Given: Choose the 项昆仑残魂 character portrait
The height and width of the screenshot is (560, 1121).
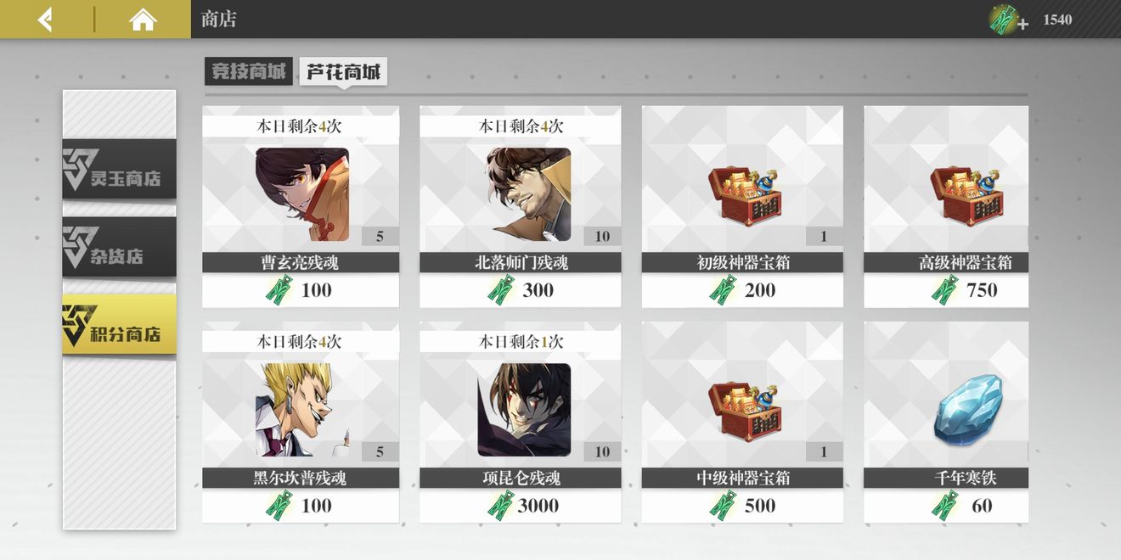Looking at the screenshot, I should [x=524, y=410].
